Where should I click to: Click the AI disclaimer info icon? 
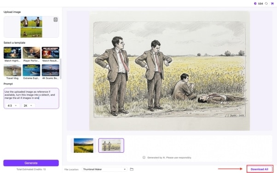[144, 157]
